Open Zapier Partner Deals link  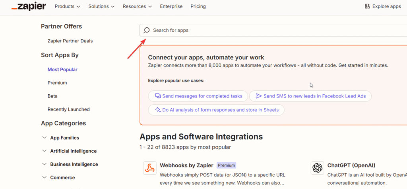(70, 41)
